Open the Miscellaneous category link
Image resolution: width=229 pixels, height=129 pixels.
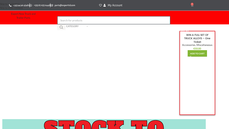[x=204, y=45]
